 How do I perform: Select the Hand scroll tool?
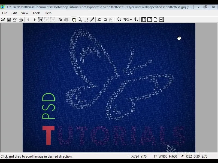pyautogui.click(x=74, y=20)
